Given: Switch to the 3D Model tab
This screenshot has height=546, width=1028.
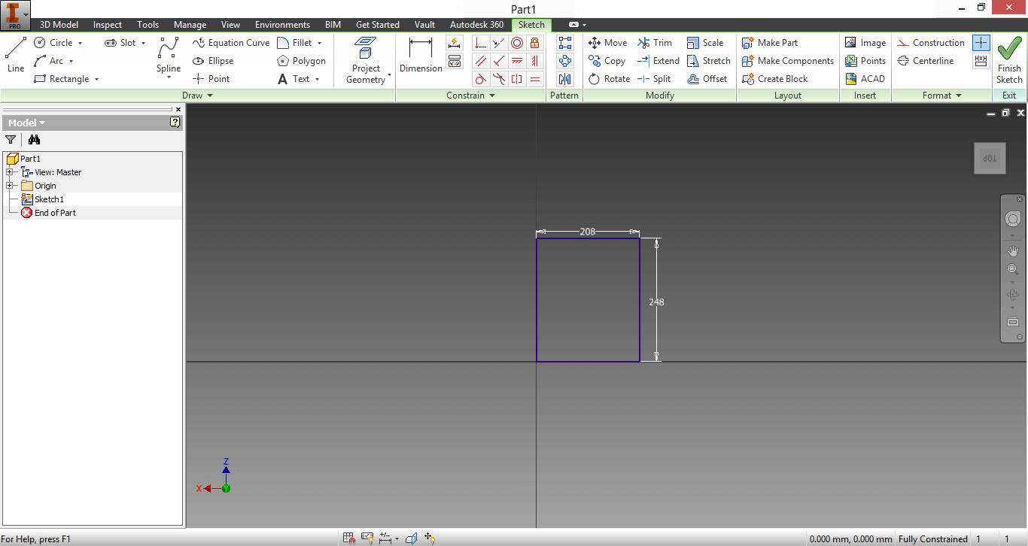Looking at the screenshot, I should click(x=59, y=25).
